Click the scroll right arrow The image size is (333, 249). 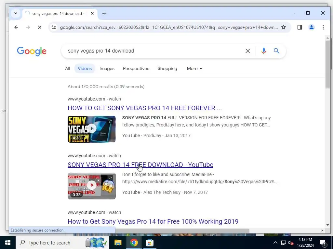322,231
